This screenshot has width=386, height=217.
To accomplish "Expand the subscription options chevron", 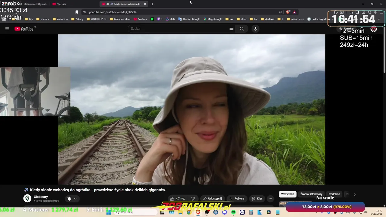I will (x=75, y=199).
